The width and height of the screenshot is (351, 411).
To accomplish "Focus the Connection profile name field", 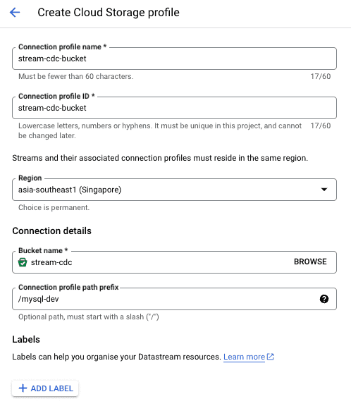I will pos(174,59).
